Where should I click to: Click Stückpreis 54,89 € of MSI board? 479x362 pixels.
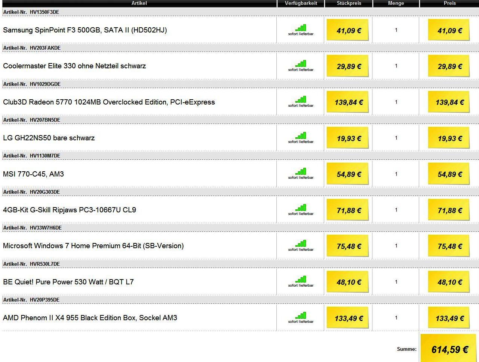click(348, 174)
